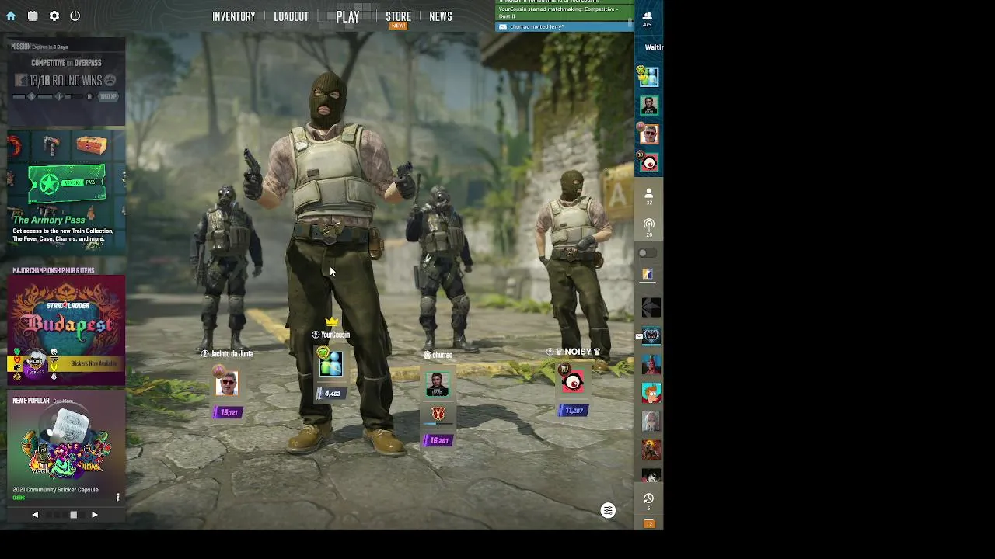Screen dimensions: 995x559
Task: Select the sunglasses man avatar in sidebar
Action: coord(649,134)
